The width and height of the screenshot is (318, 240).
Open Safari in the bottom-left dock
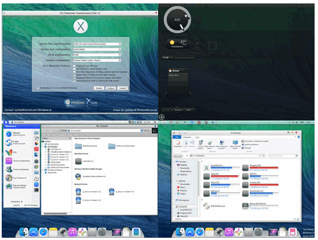coord(43,232)
